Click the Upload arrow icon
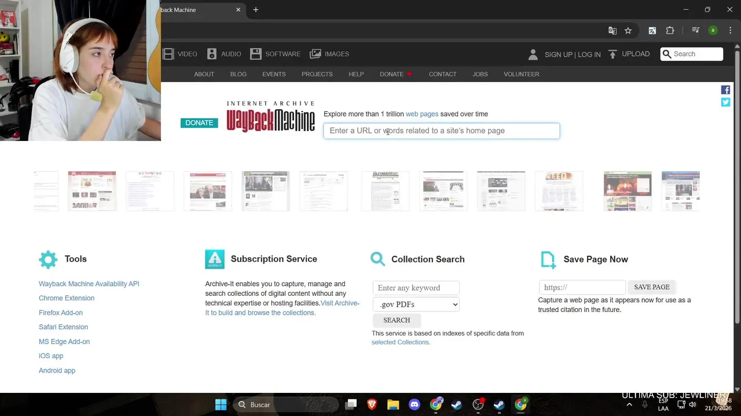Viewport: 741px width, 416px height. [612, 54]
